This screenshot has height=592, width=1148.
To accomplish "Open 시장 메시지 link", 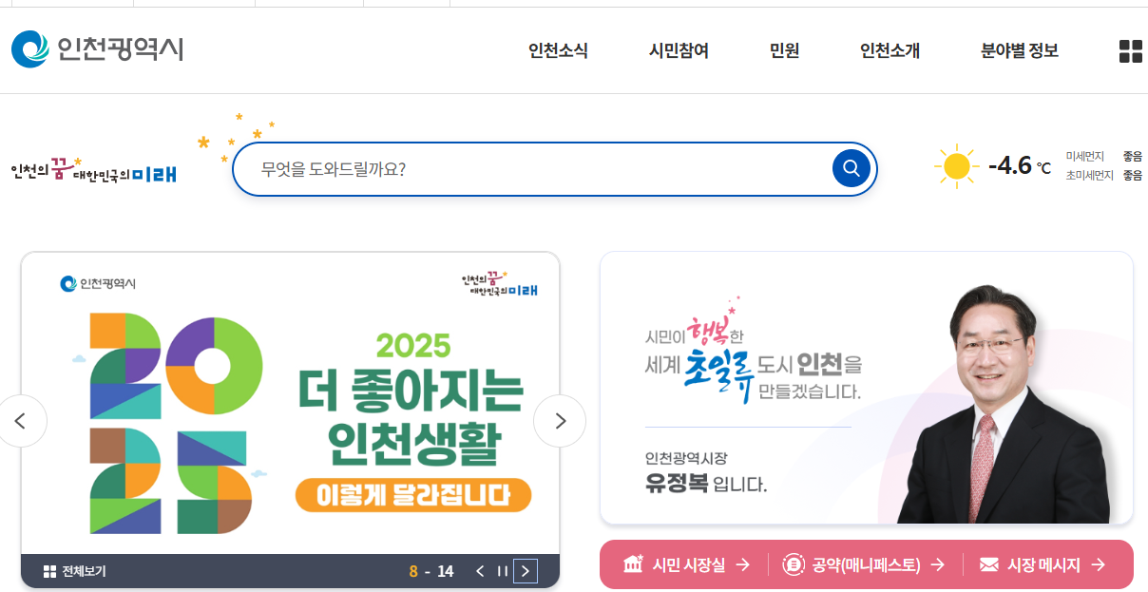I will pos(1043,564).
